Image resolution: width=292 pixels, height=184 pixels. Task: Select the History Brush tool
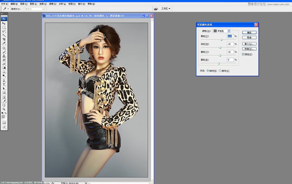click(4, 60)
